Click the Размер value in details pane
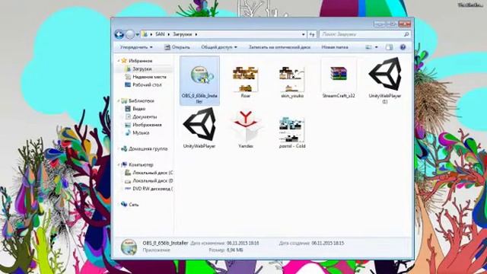 [x=234, y=250]
